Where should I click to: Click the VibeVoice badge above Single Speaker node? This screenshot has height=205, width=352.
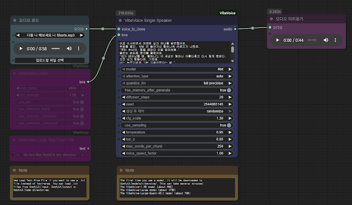(x=227, y=13)
